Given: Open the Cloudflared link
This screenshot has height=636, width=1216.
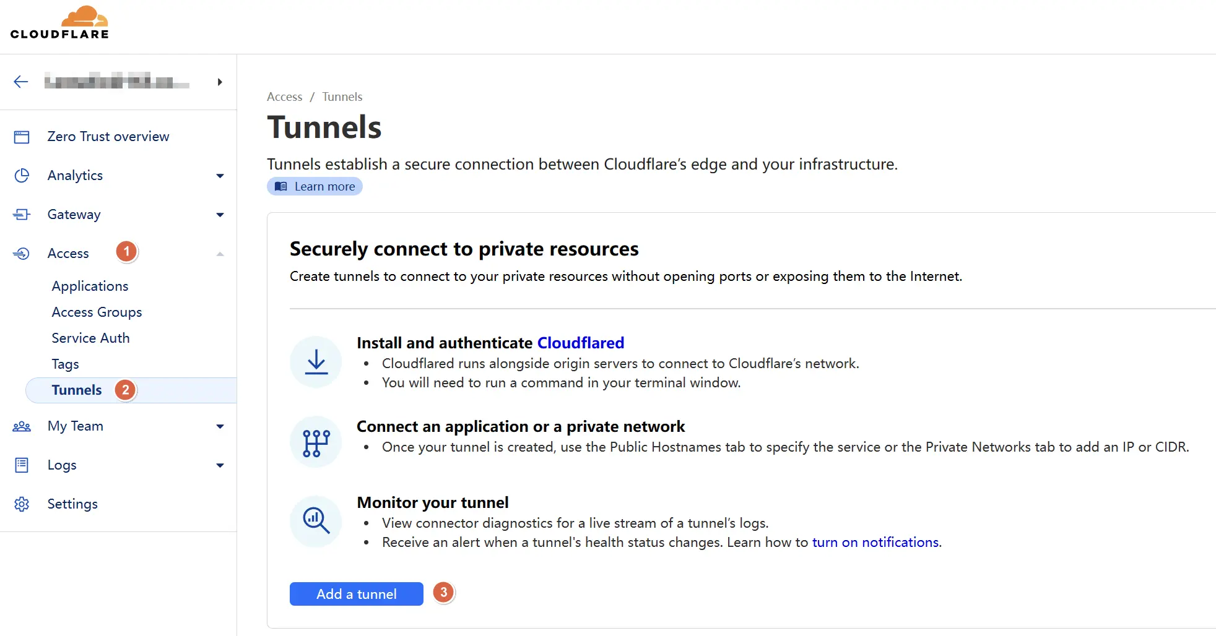Looking at the screenshot, I should pos(581,343).
